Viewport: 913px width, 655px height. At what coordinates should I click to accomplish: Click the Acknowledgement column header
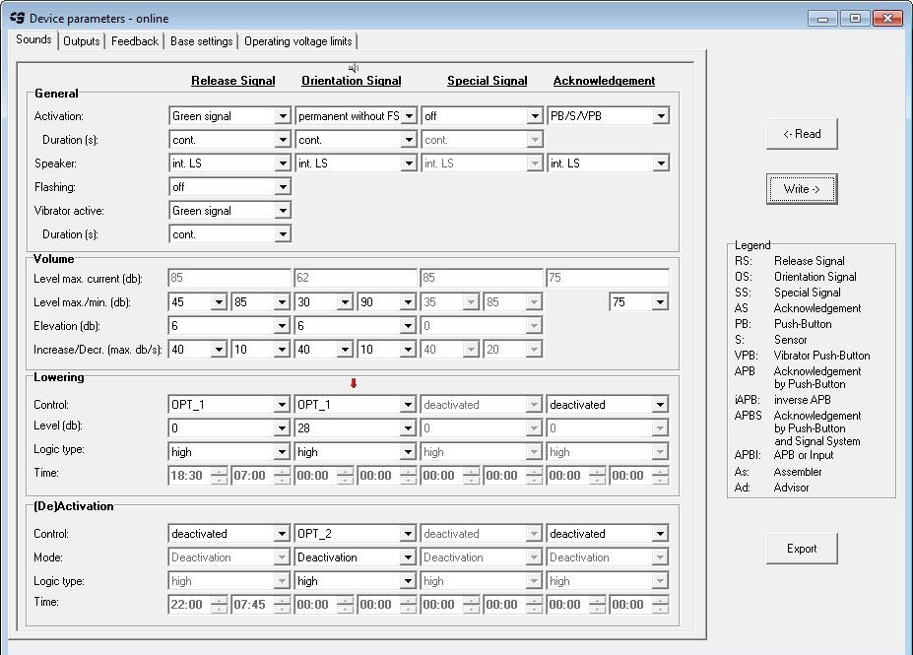click(x=604, y=81)
